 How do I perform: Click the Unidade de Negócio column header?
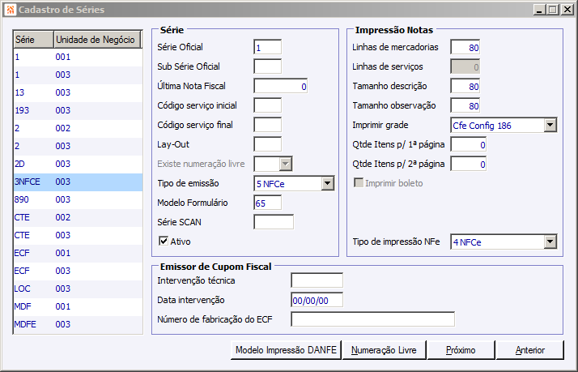point(97,40)
